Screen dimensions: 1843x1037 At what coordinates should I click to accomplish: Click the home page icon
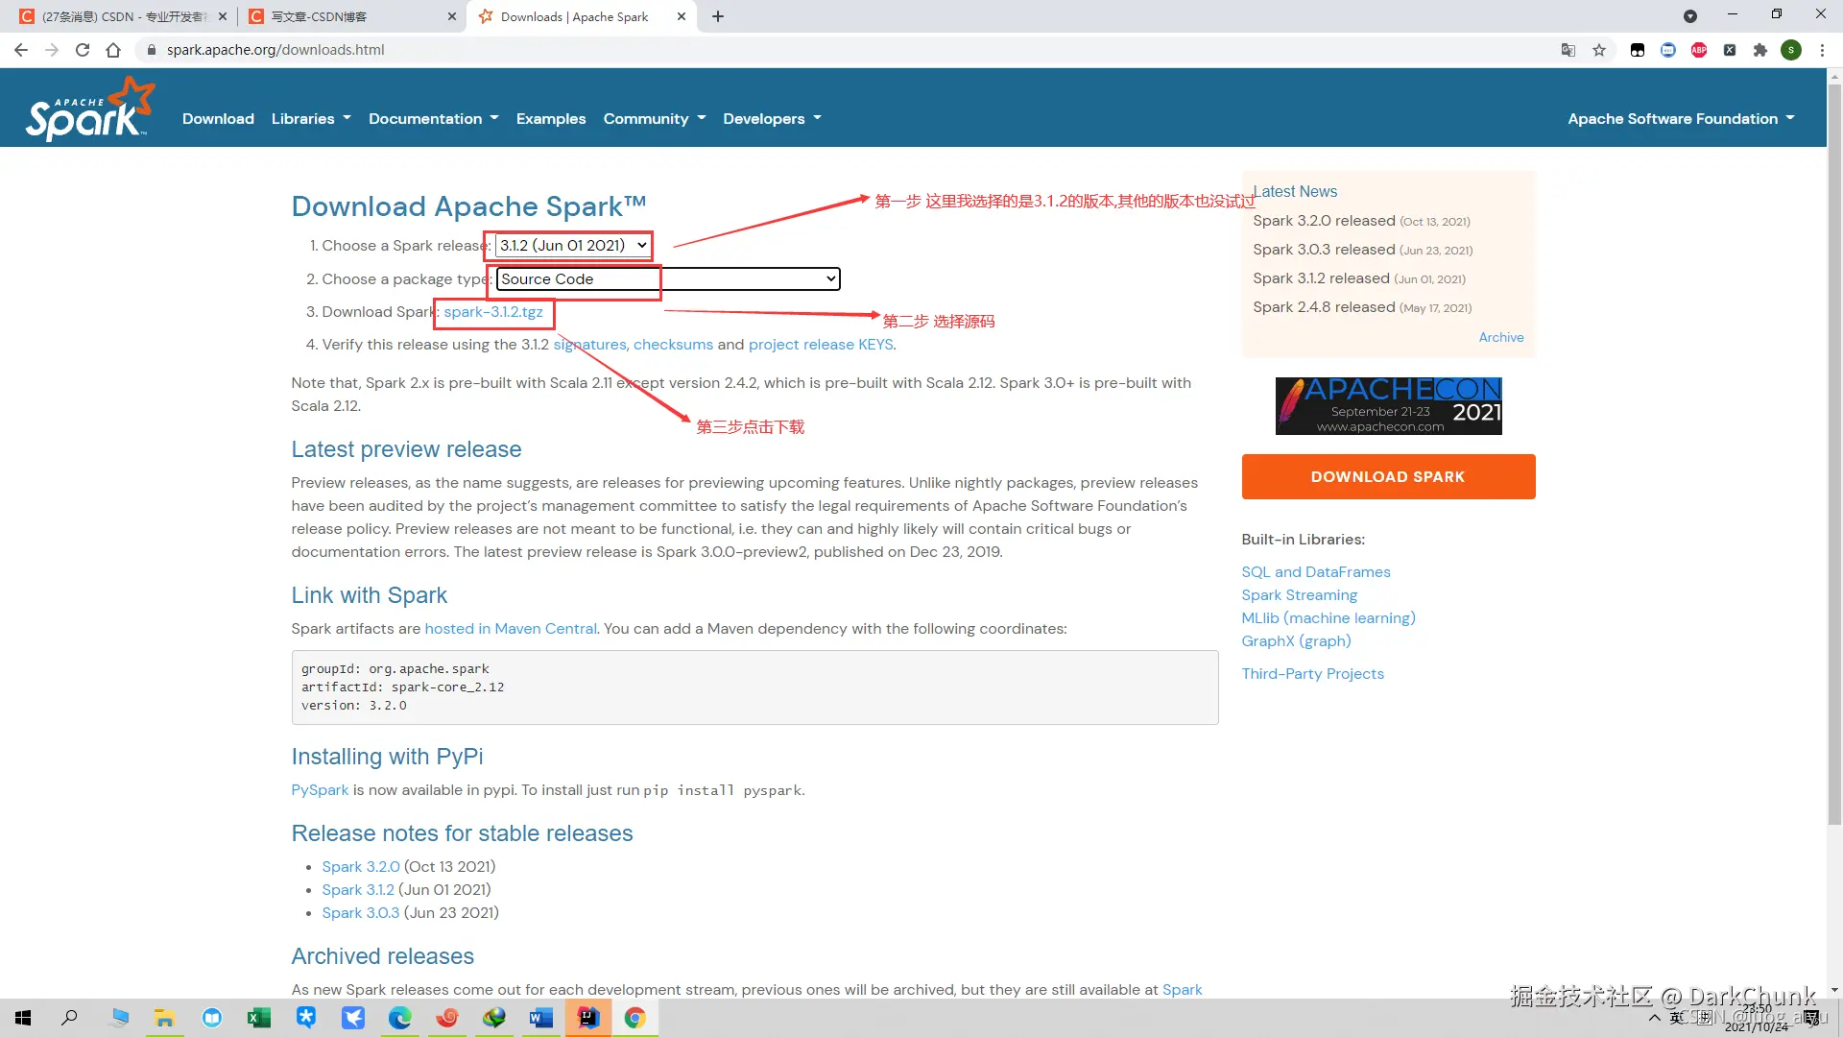[113, 50]
